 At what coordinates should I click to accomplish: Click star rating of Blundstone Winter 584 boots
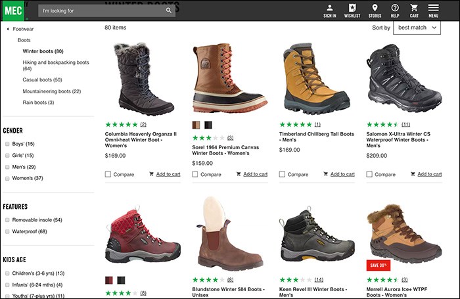[208, 280]
